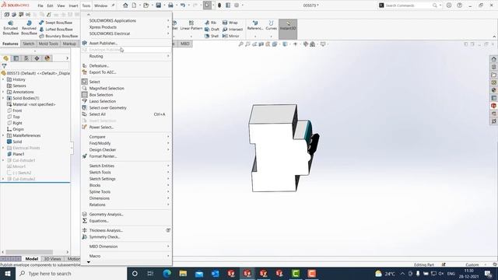Click the Print icon in top toolbar
The width and height of the screenshot is (498, 280).
[x=170, y=5]
